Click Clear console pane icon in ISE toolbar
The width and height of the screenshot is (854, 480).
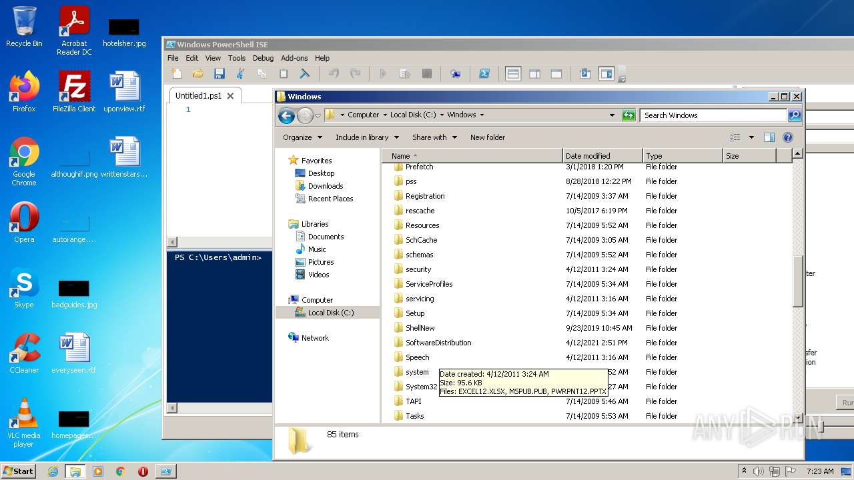click(305, 74)
